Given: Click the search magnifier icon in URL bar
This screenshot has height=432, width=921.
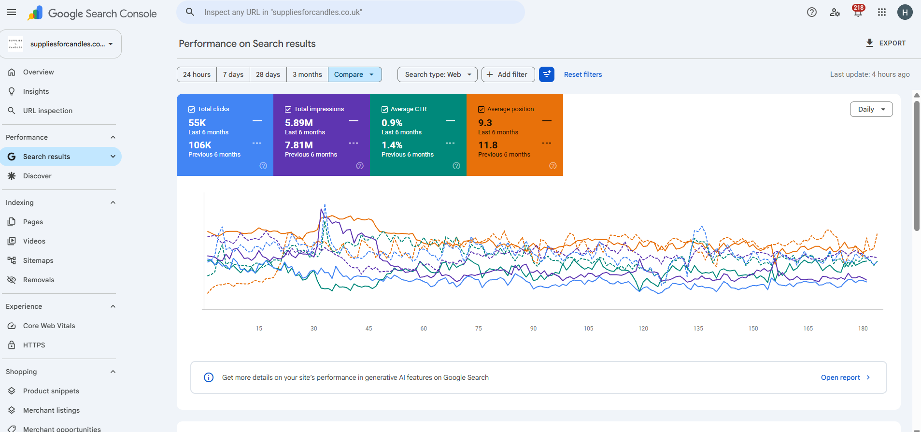Looking at the screenshot, I should 190,12.
